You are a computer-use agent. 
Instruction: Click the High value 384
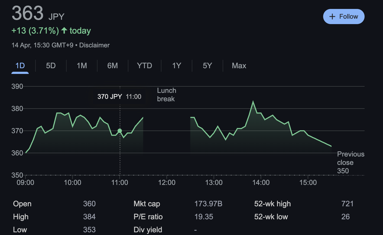click(x=89, y=217)
